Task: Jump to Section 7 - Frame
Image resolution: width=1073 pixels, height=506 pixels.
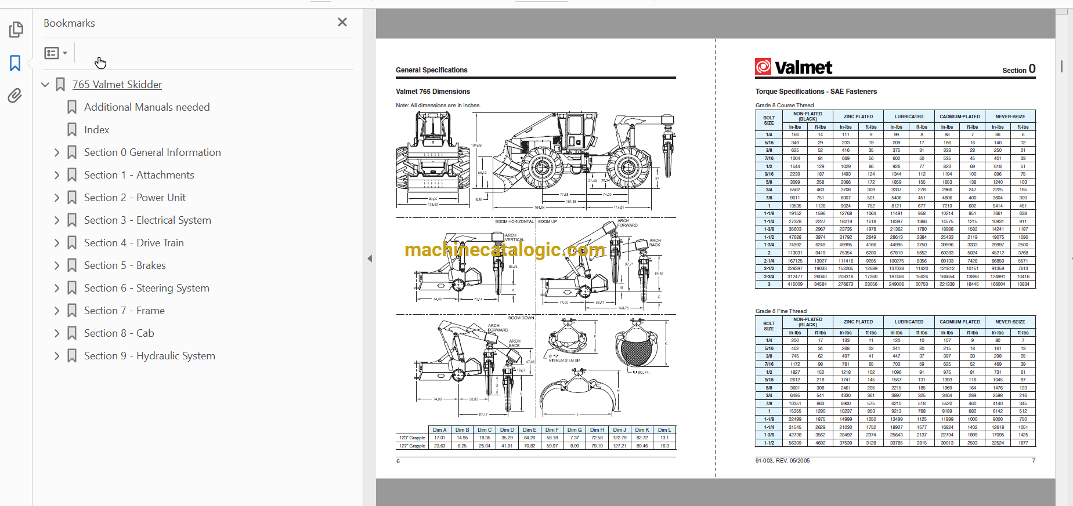Action: pos(124,311)
